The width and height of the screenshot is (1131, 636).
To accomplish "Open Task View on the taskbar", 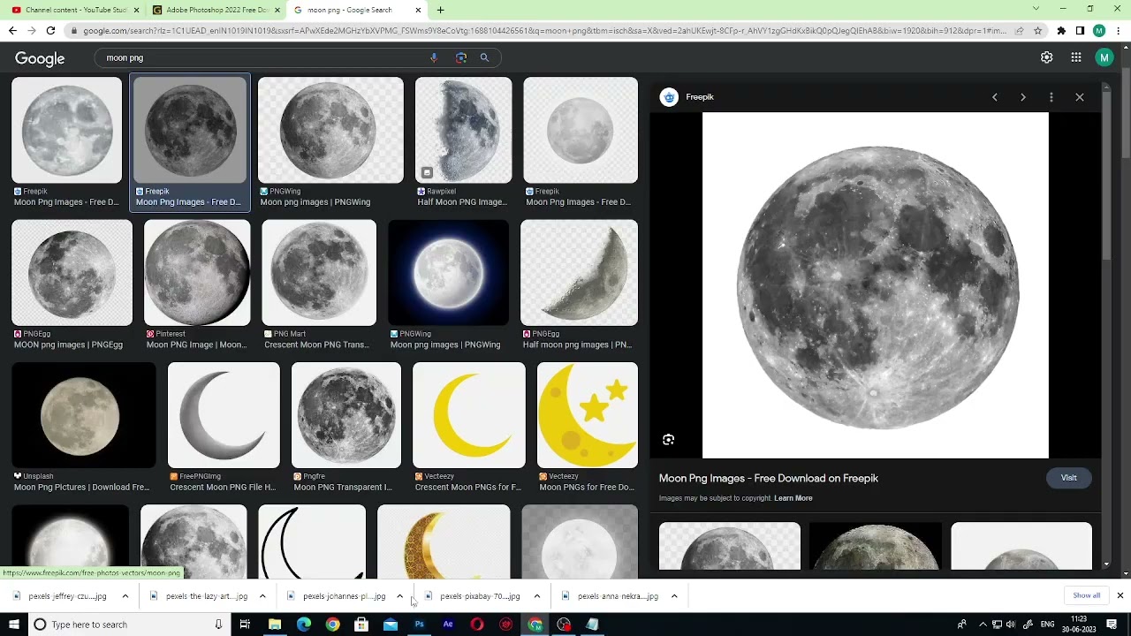I will pos(245,625).
